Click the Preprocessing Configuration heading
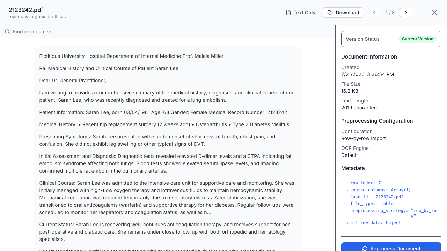The image size is (447, 251). click(x=377, y=121)
